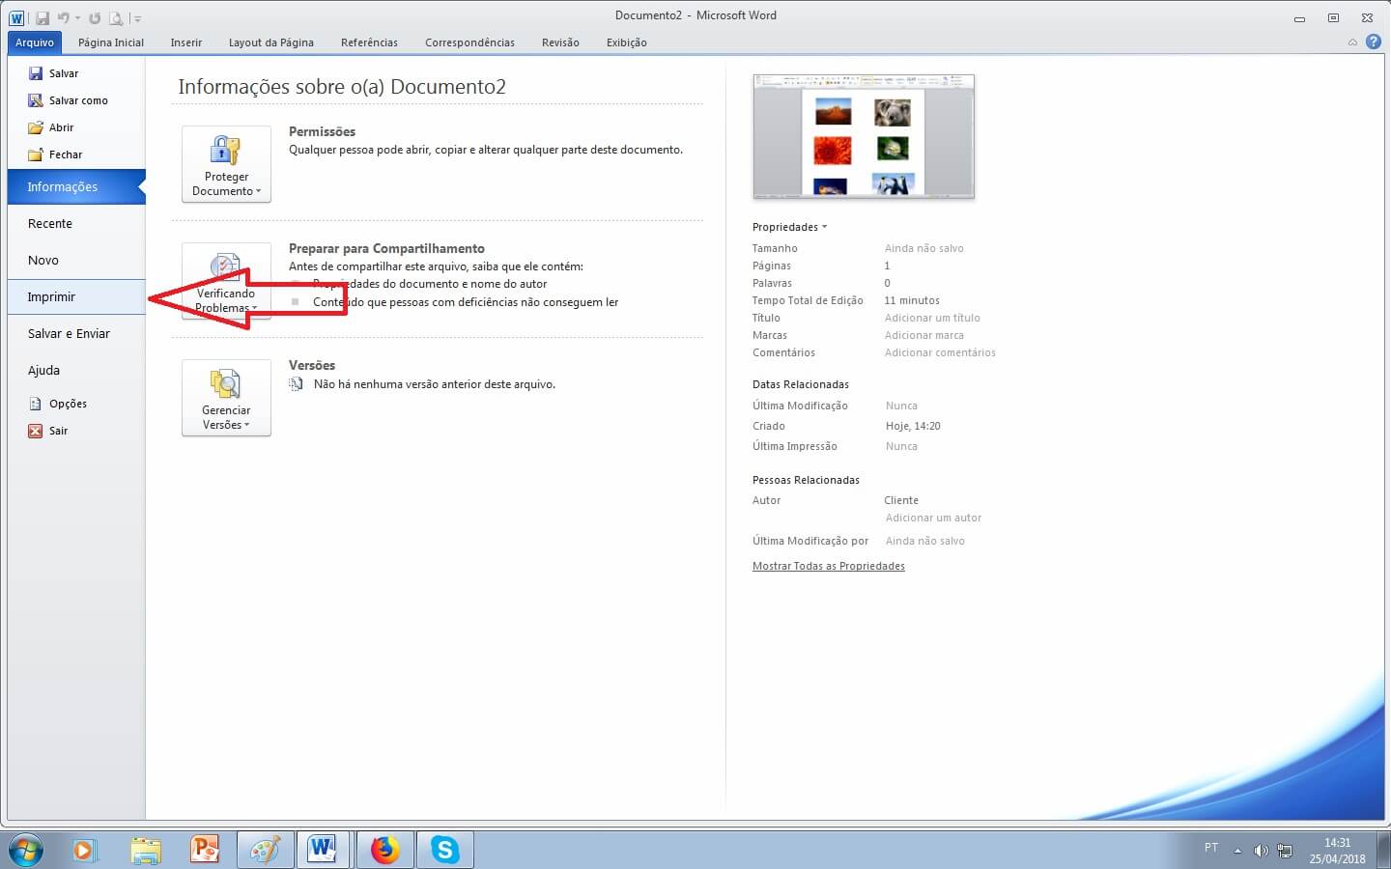Viewport: 1391px width, 869px height.
Task: Exit Word using the Sair item
Action: pyautogui.click(x=58, y=431)
